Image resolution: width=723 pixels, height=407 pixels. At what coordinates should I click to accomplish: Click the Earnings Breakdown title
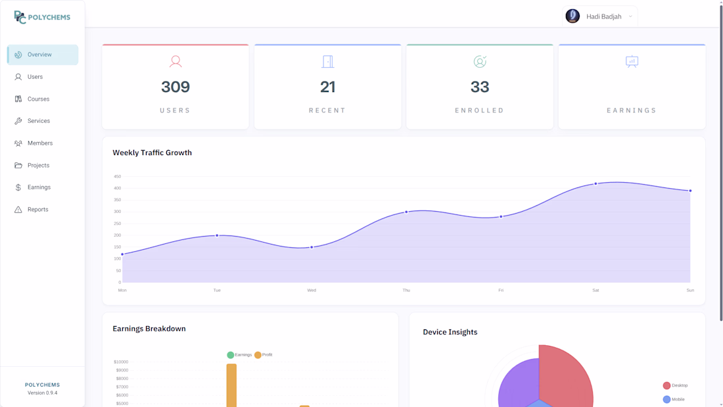[149, 329]
